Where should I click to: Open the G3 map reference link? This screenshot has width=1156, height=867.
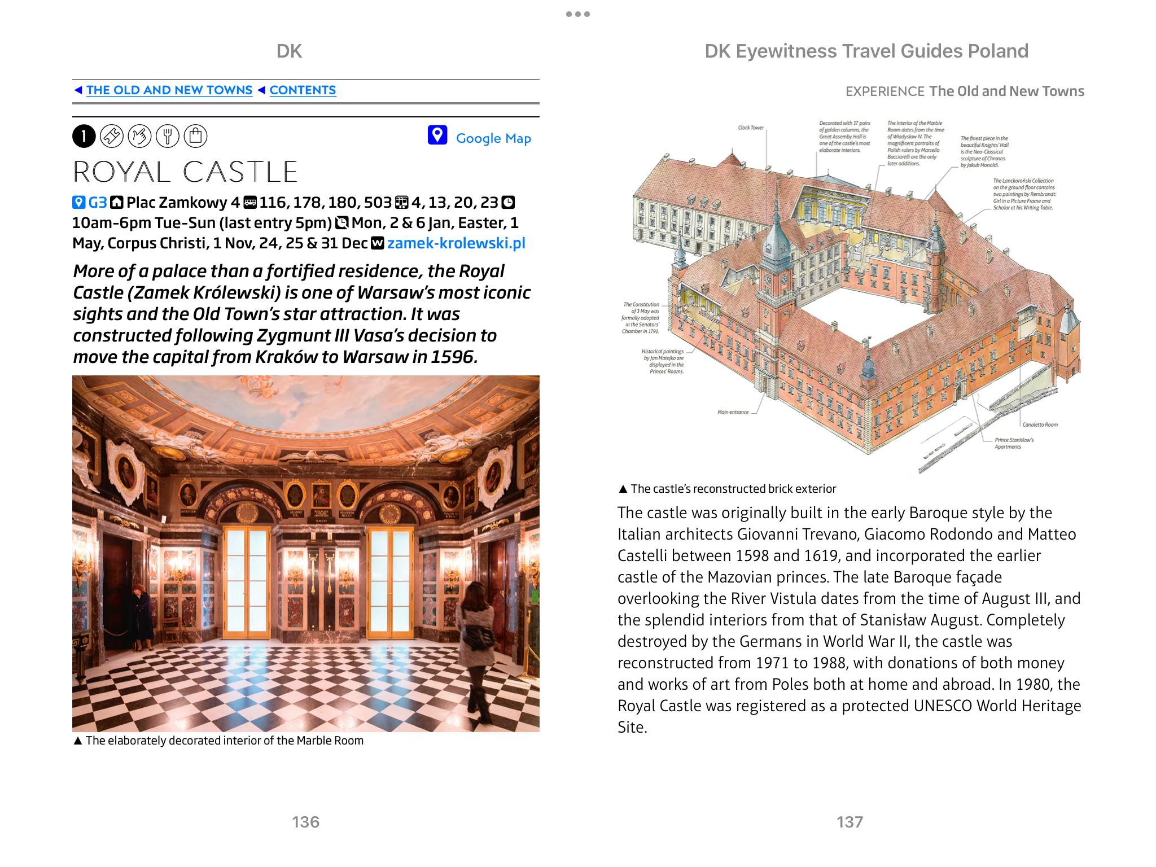point(98,202)
